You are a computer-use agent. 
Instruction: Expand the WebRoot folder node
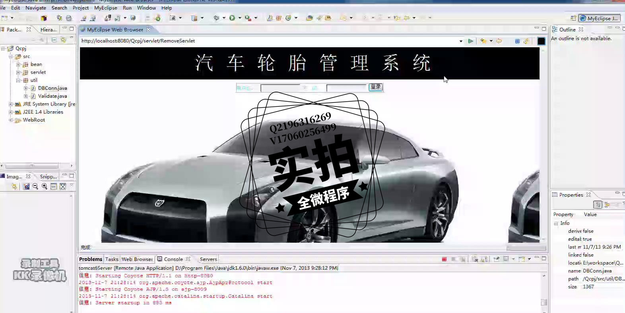click(11, 120)
